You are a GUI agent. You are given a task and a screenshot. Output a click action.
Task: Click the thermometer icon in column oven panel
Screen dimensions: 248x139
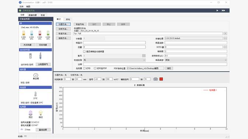(35, 94)
